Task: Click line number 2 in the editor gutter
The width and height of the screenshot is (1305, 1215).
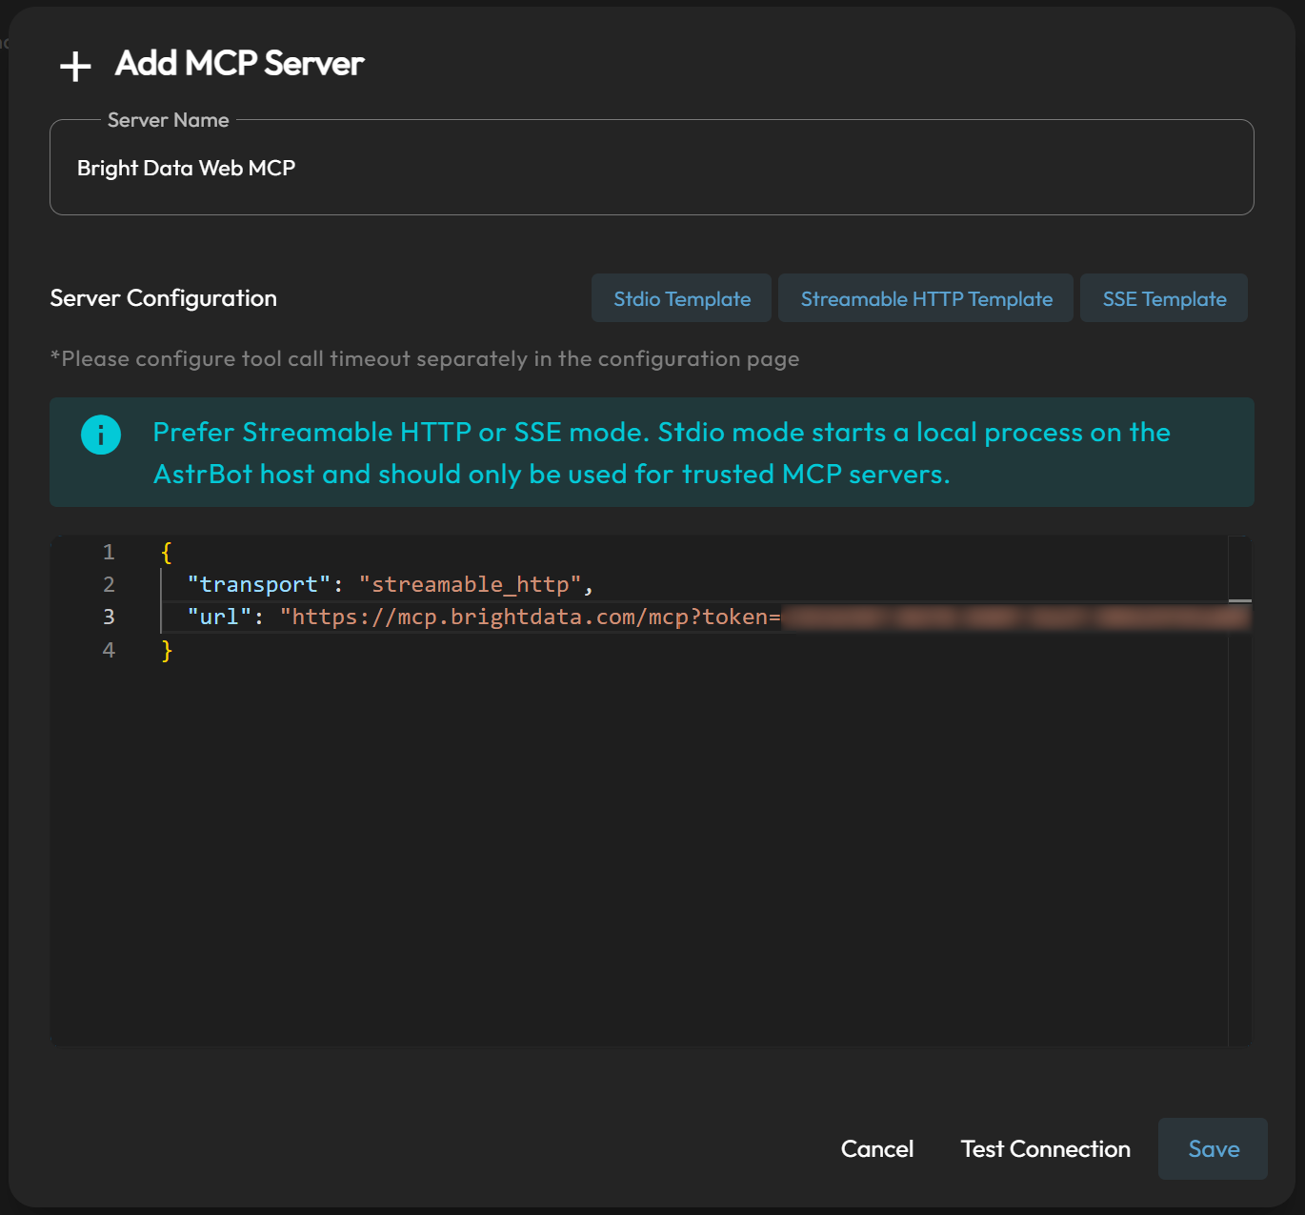Action: coord(109,584)
